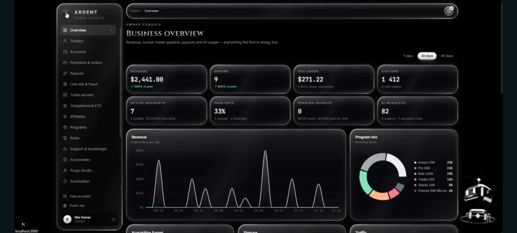Click the AI Requests value 82
The height and width of the screenshot is (233, 517).
385,111
